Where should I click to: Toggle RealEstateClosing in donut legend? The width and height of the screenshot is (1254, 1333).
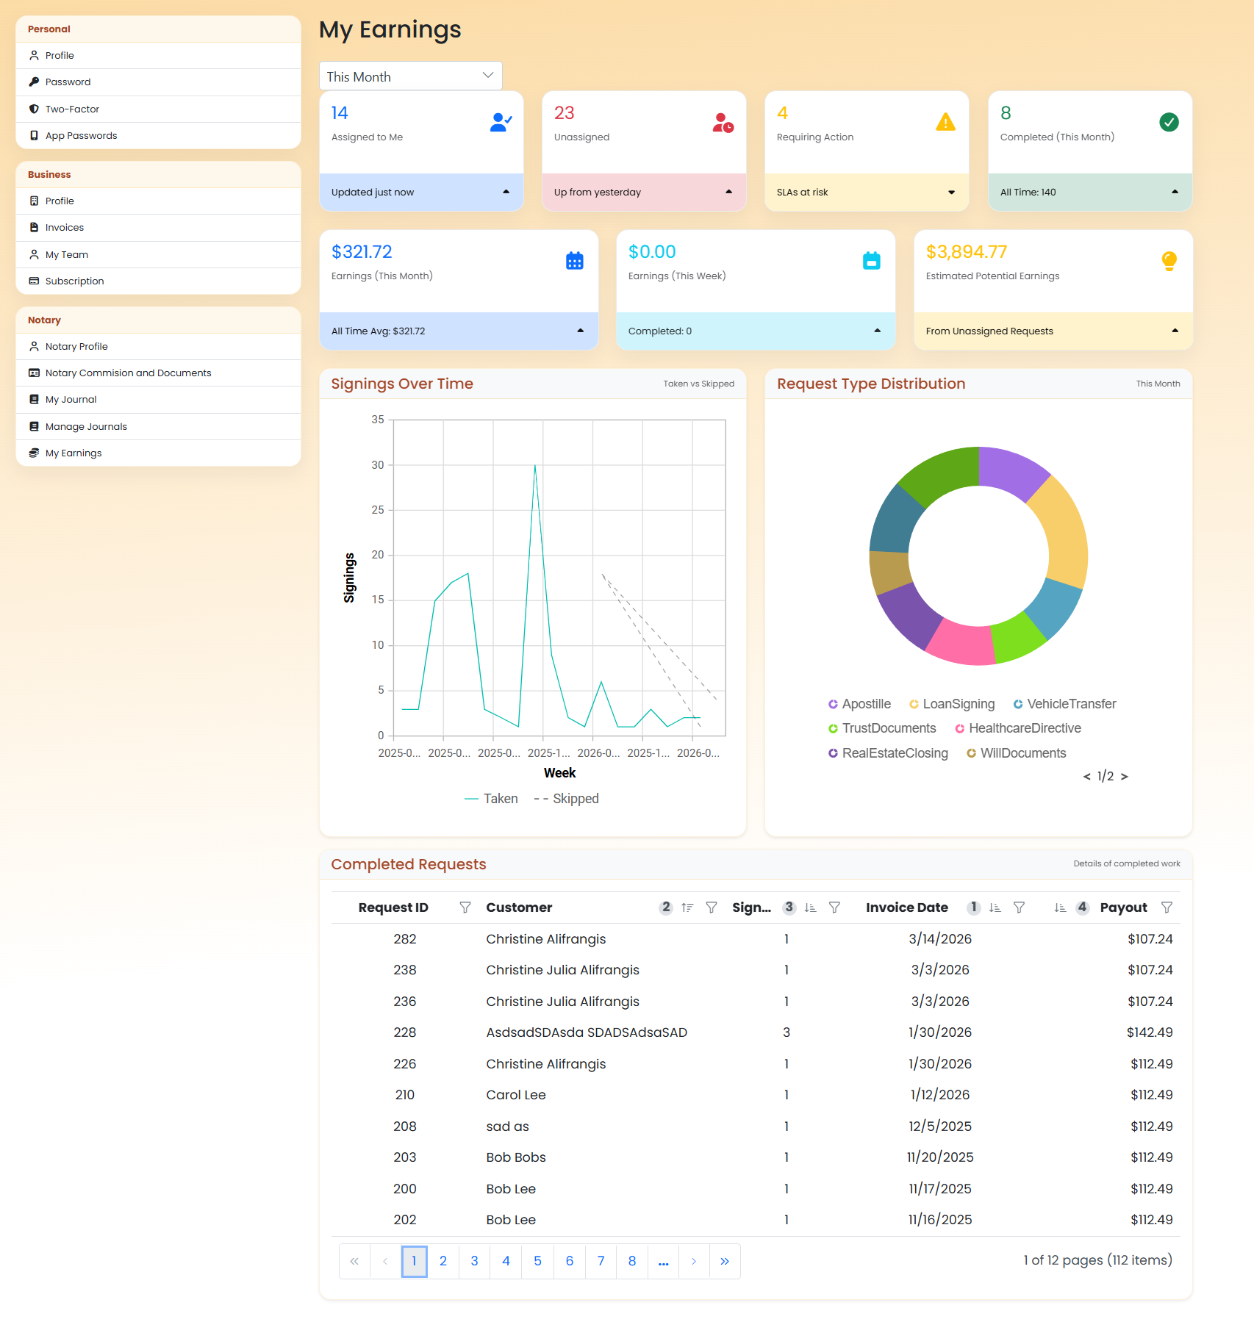point(888,753)
